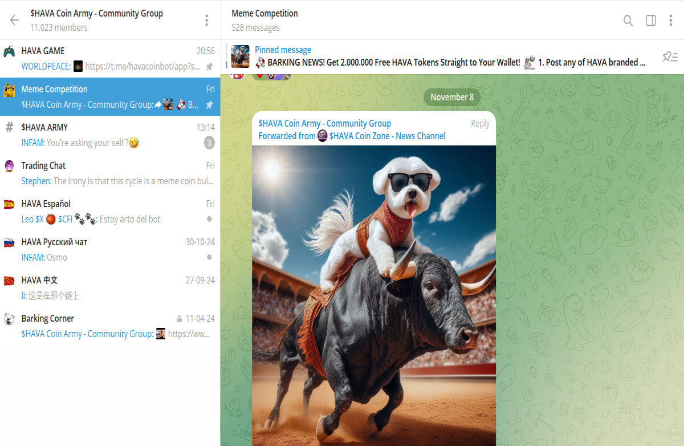Click the 27-09-24 date
Viewport: 684px width, 446px height.
pos(200,281)
